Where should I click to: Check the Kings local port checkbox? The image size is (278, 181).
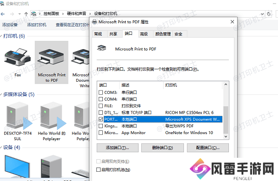(x=101, y=126)
